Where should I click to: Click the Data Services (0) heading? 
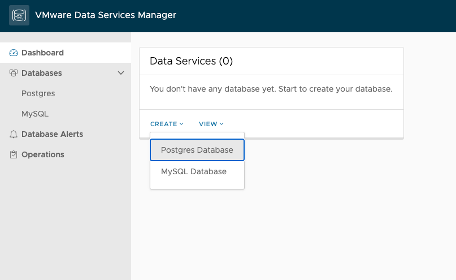191,61
